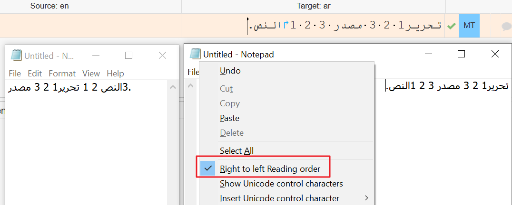Click the right Notepad window icon

click(x=195, y=54)
